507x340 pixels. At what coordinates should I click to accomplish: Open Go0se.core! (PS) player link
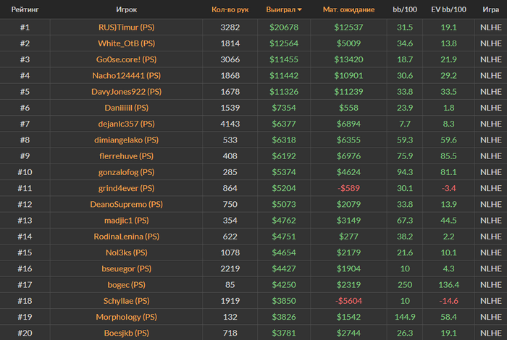click(x=127, y=59)
